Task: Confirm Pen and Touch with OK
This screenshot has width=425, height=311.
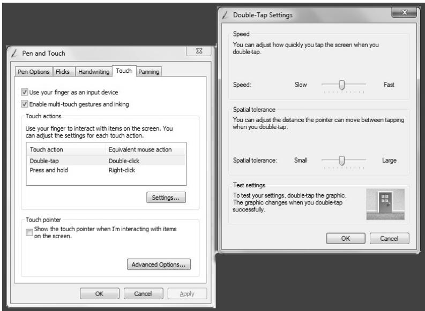Action: point(99,294)
